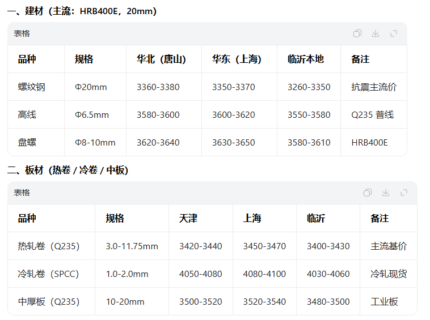Select the 盘螺 product cell
Viewport: 430px width, 320px height.
pyautogui.click(x=27, y=143)
